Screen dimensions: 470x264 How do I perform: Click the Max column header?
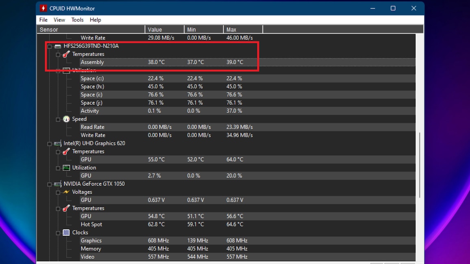point(243,29)
